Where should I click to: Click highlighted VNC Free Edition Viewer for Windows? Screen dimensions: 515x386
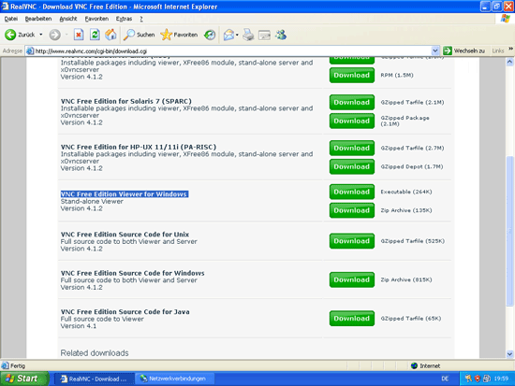point(125,194)
